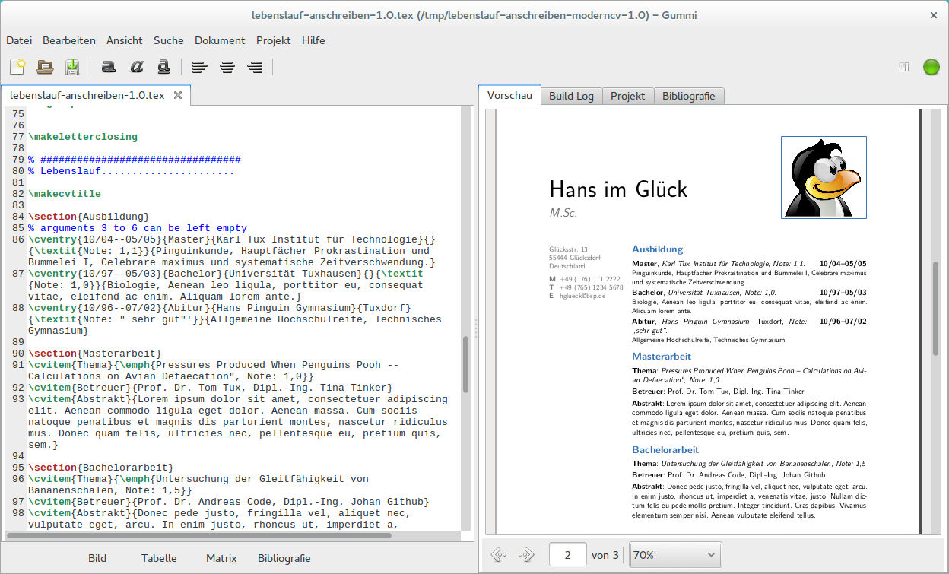Go to the next preview page

click(x=525, y=555)
